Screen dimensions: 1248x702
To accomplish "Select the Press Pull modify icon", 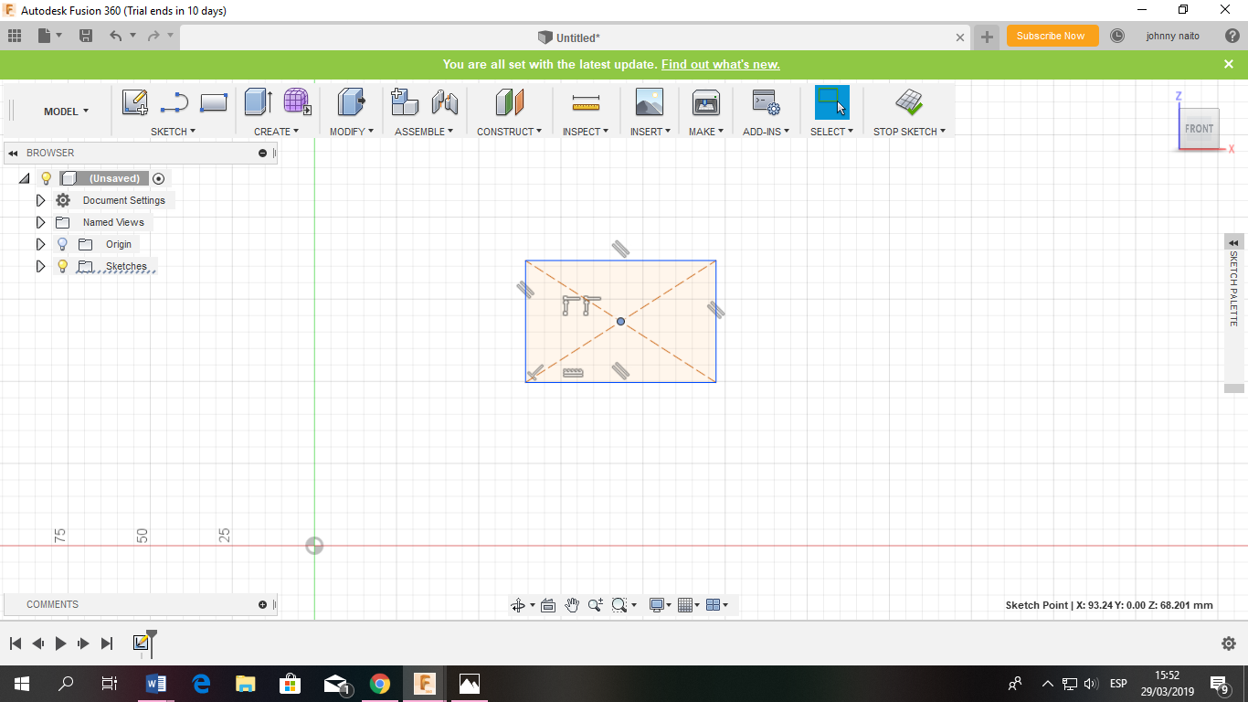I will (x=351, y=101).
